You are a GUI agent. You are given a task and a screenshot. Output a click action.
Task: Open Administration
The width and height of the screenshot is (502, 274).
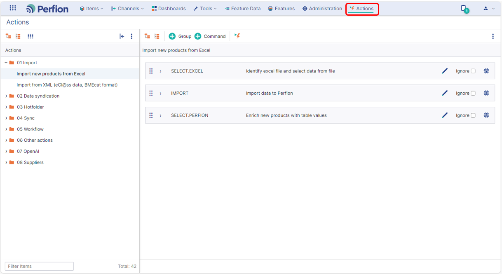pyautogui.click(x=322, y=8)
